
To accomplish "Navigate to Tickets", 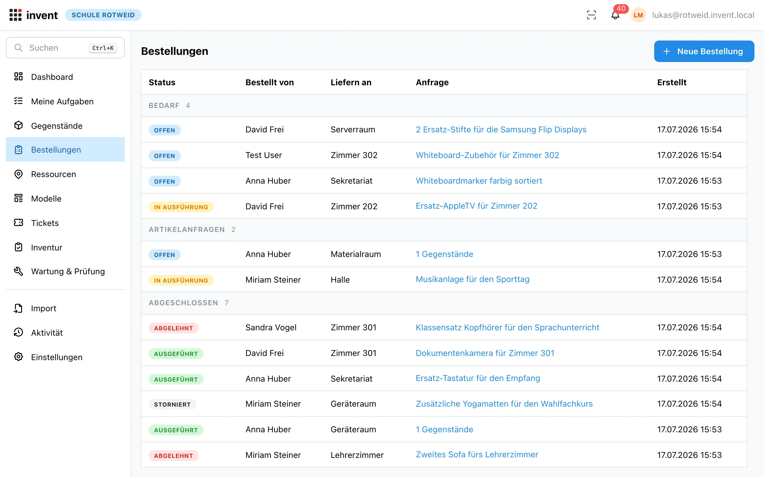I will click(65, 223).
